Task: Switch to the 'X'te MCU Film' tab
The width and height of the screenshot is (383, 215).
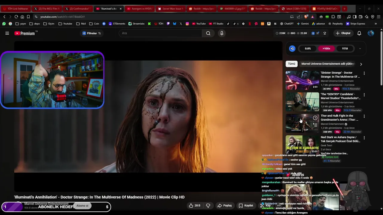Action: pos(47,9)
